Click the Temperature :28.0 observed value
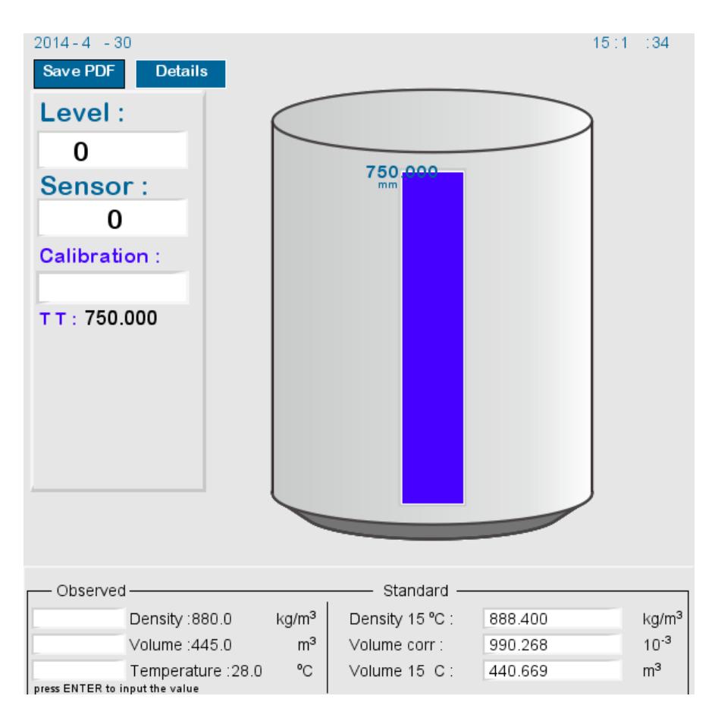This screenshot has height=721, width=718. 196,671
